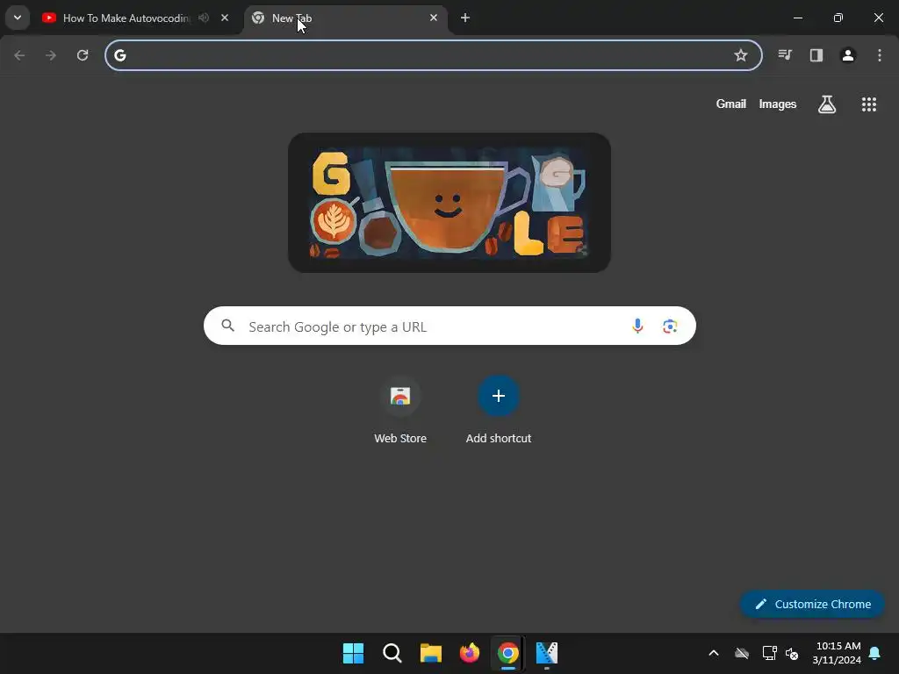Bookmark this tab with the star icon
The height and width of the screenshot is (674, 899).
click(741, 55)
